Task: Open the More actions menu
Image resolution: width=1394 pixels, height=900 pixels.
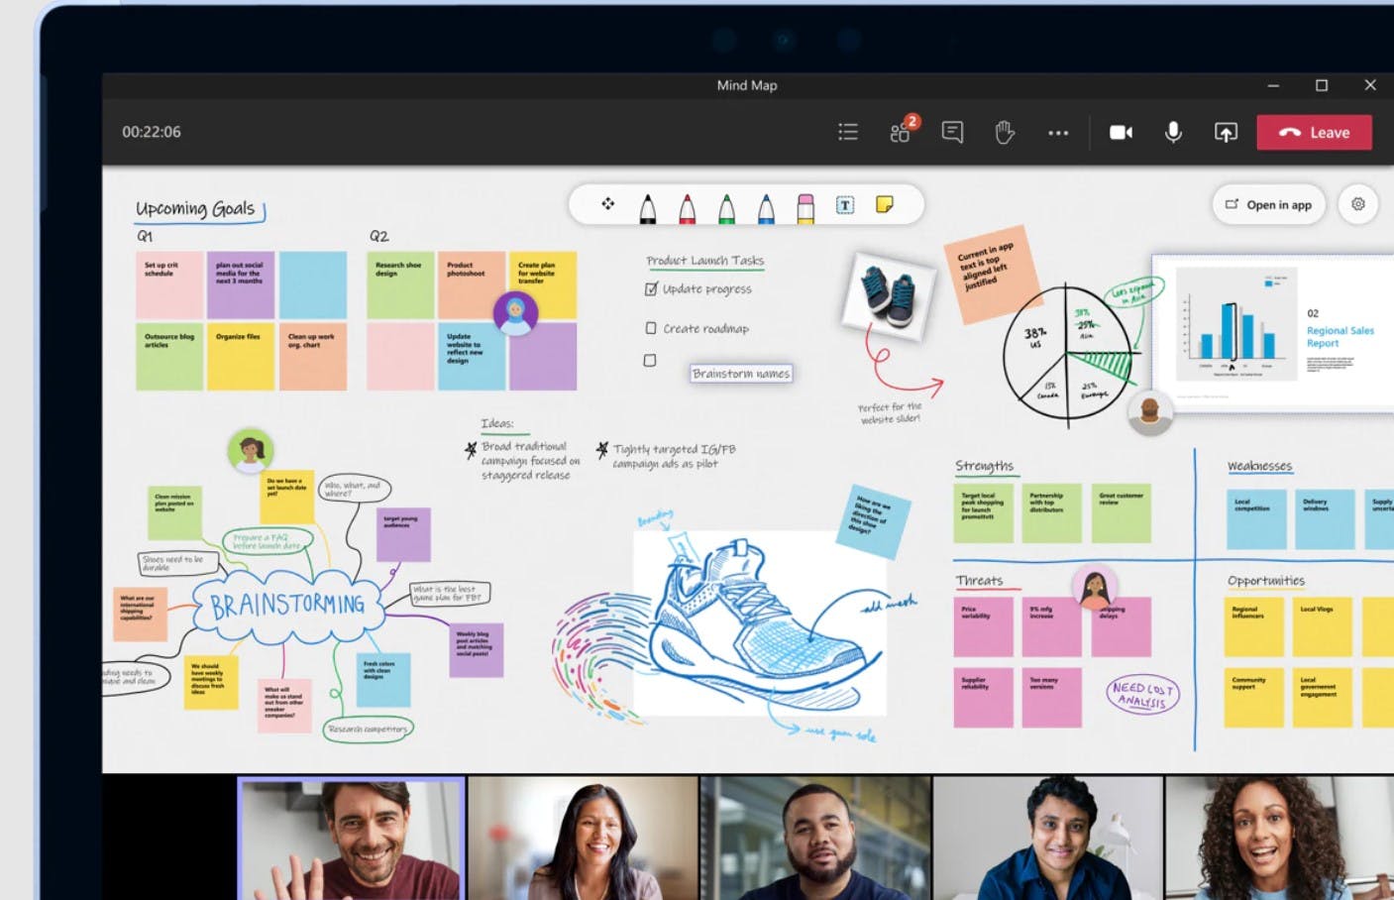Action: pyautogui.click(x=1058, y=132)
